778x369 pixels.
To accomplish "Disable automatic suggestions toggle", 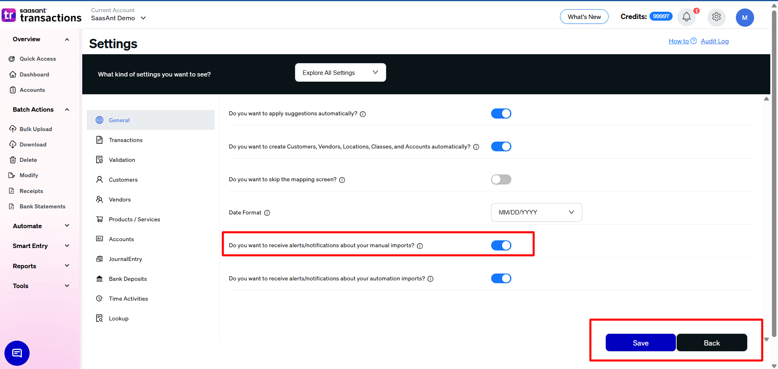I will click(501, 113).
